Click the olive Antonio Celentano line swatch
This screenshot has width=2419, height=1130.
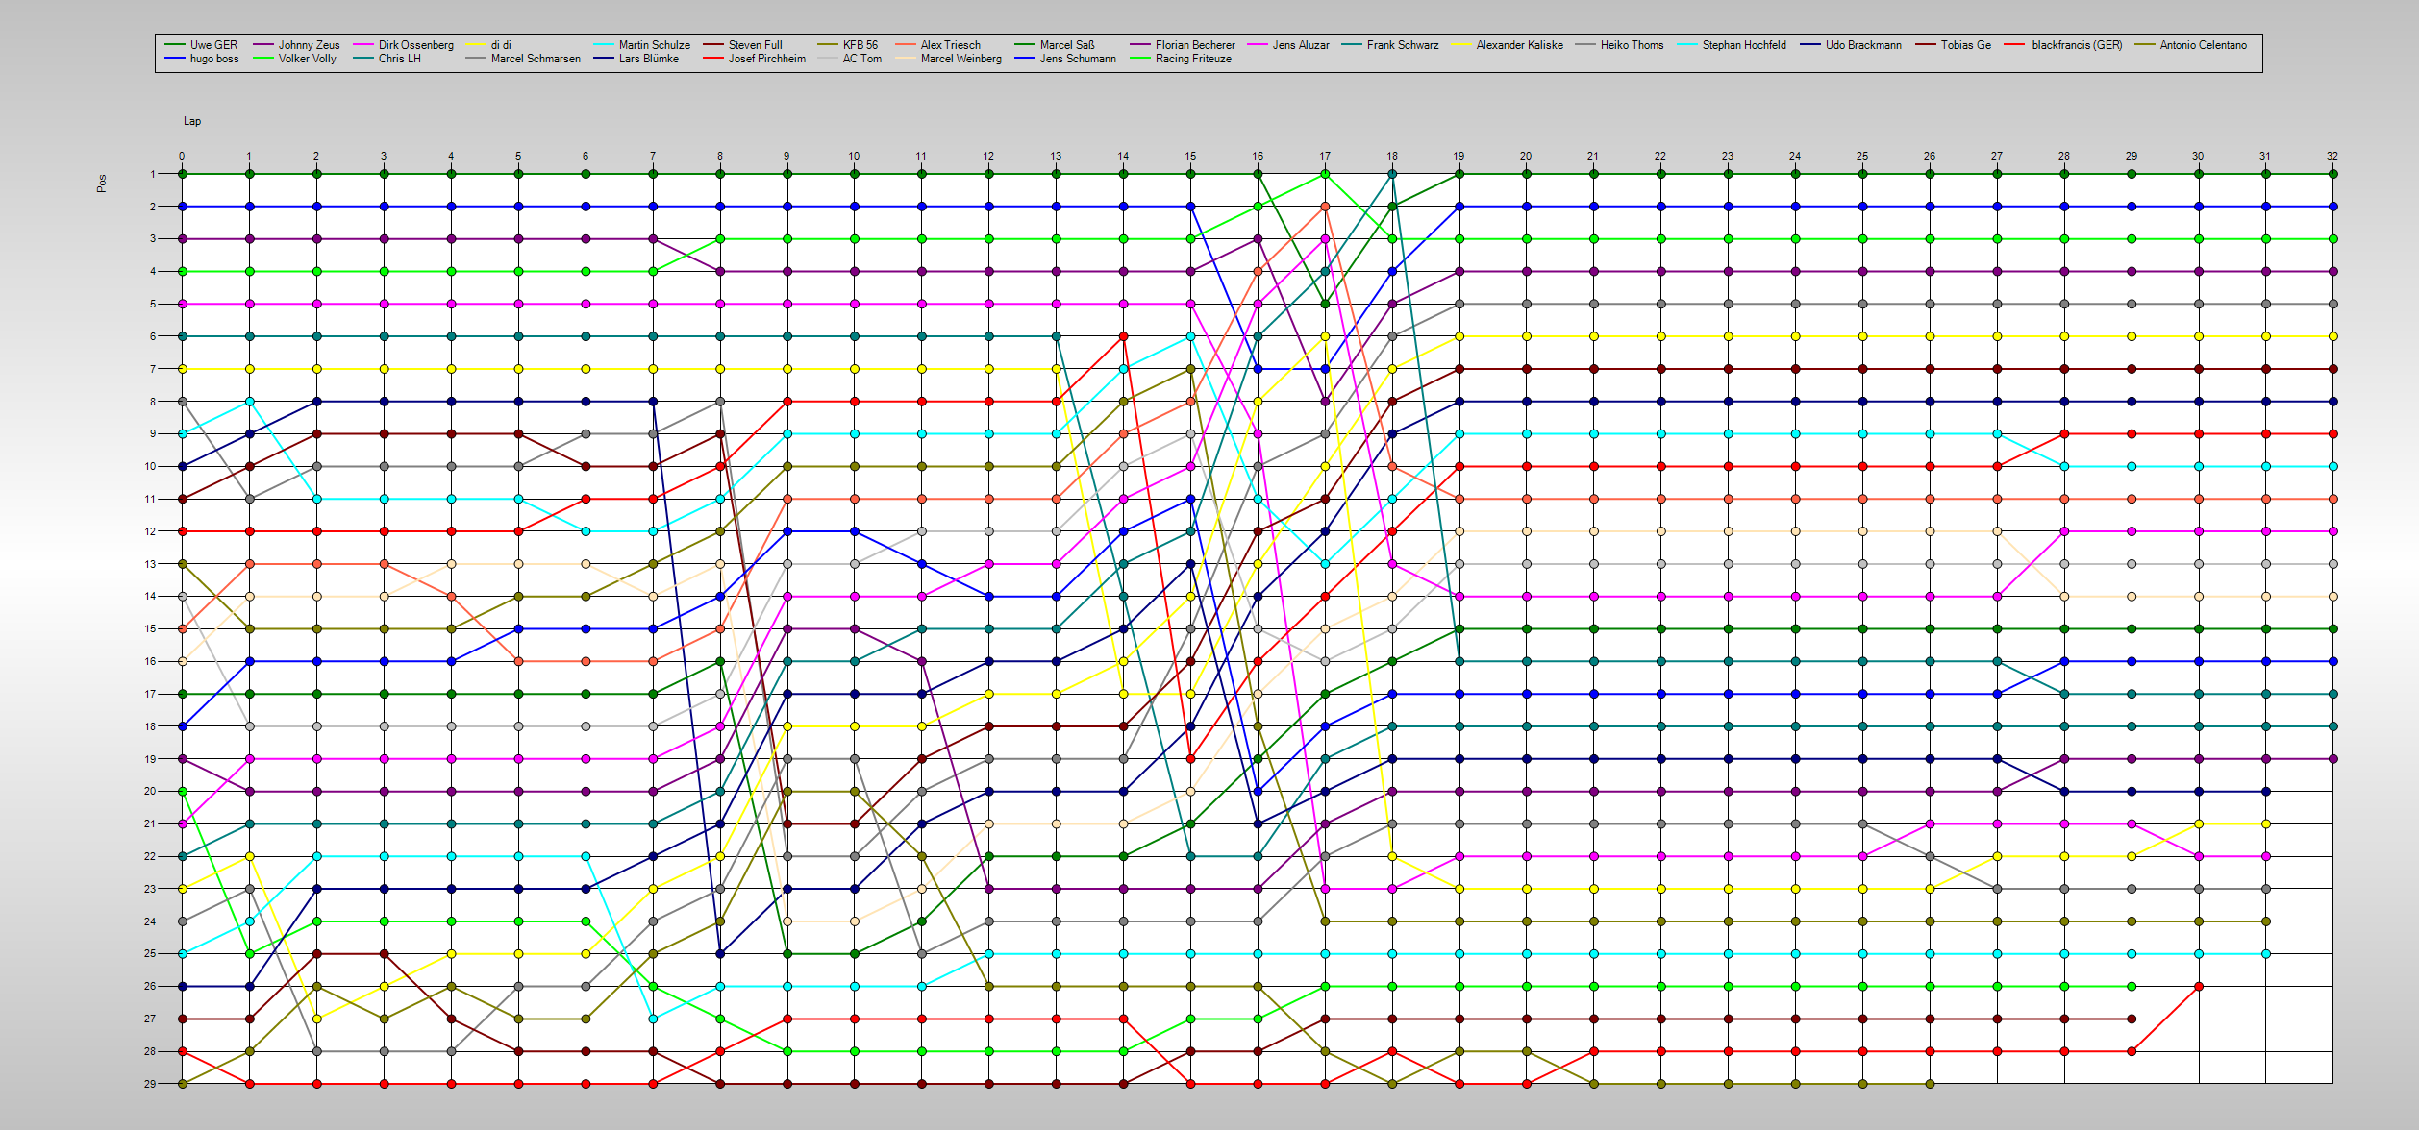2144,45
